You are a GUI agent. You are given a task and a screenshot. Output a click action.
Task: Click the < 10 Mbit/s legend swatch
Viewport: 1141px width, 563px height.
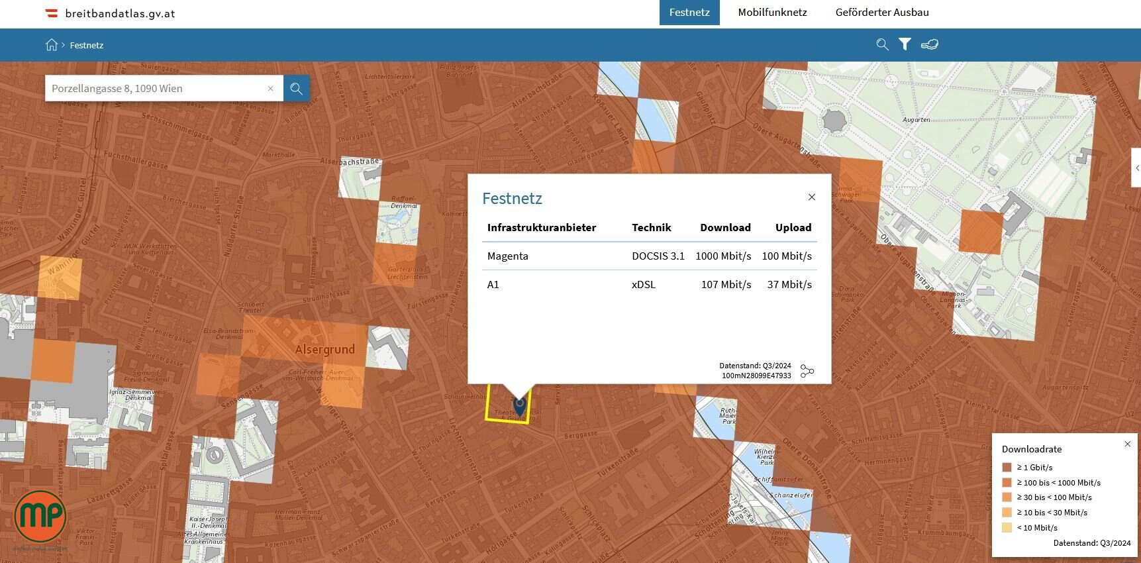(x=1007, y=528)
